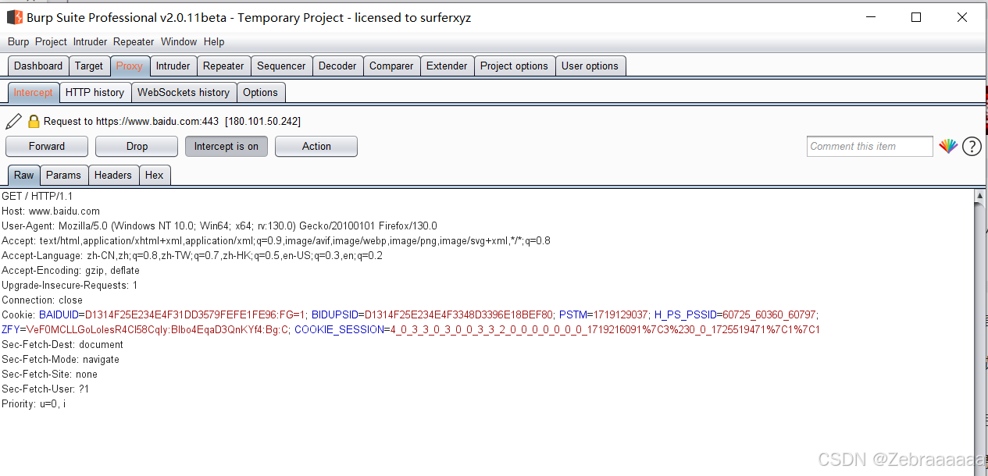The image size is (988, 476).
Task: Open the WebSockets history sub-tab
Action: click(x=184, y=92)
